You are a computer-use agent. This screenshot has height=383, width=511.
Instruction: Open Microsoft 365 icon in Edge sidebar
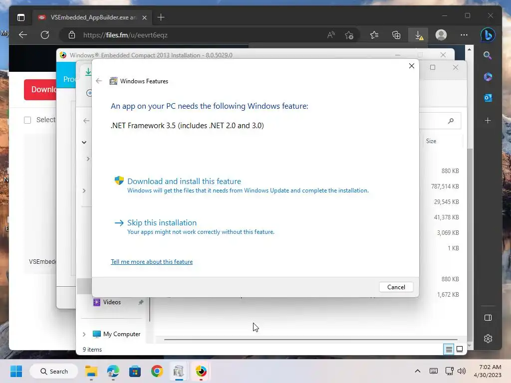point(488,77)
